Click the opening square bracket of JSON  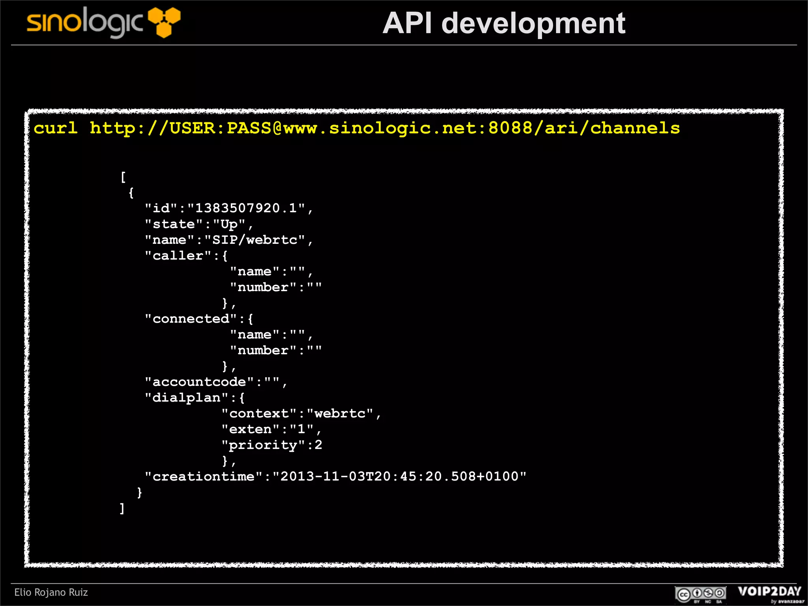click(123, 177)
